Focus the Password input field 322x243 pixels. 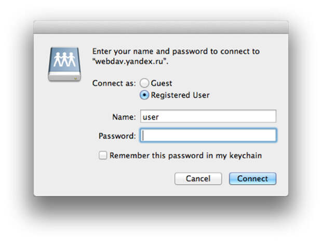(x=208, y=136)
